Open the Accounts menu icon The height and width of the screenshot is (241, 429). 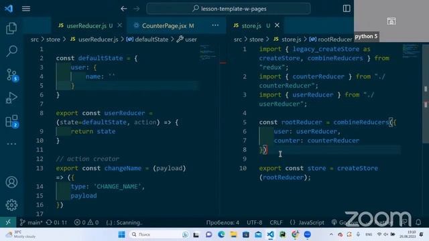11,182
